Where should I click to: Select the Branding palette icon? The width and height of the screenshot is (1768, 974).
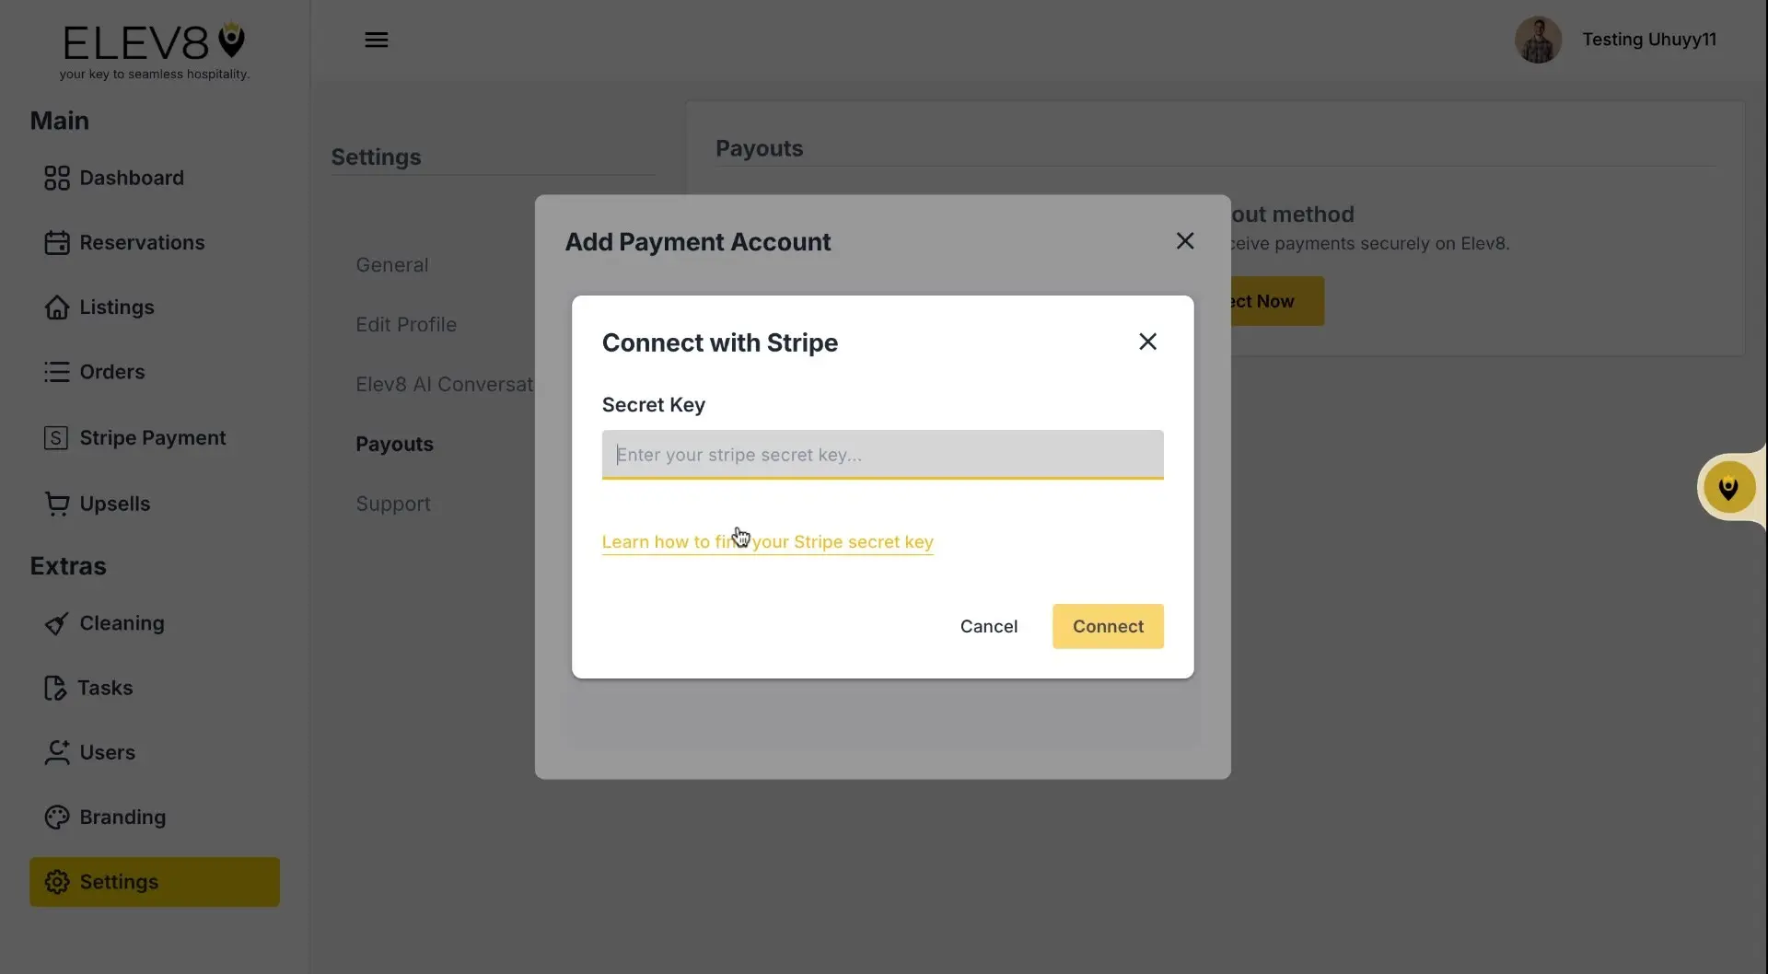(57, 817)
